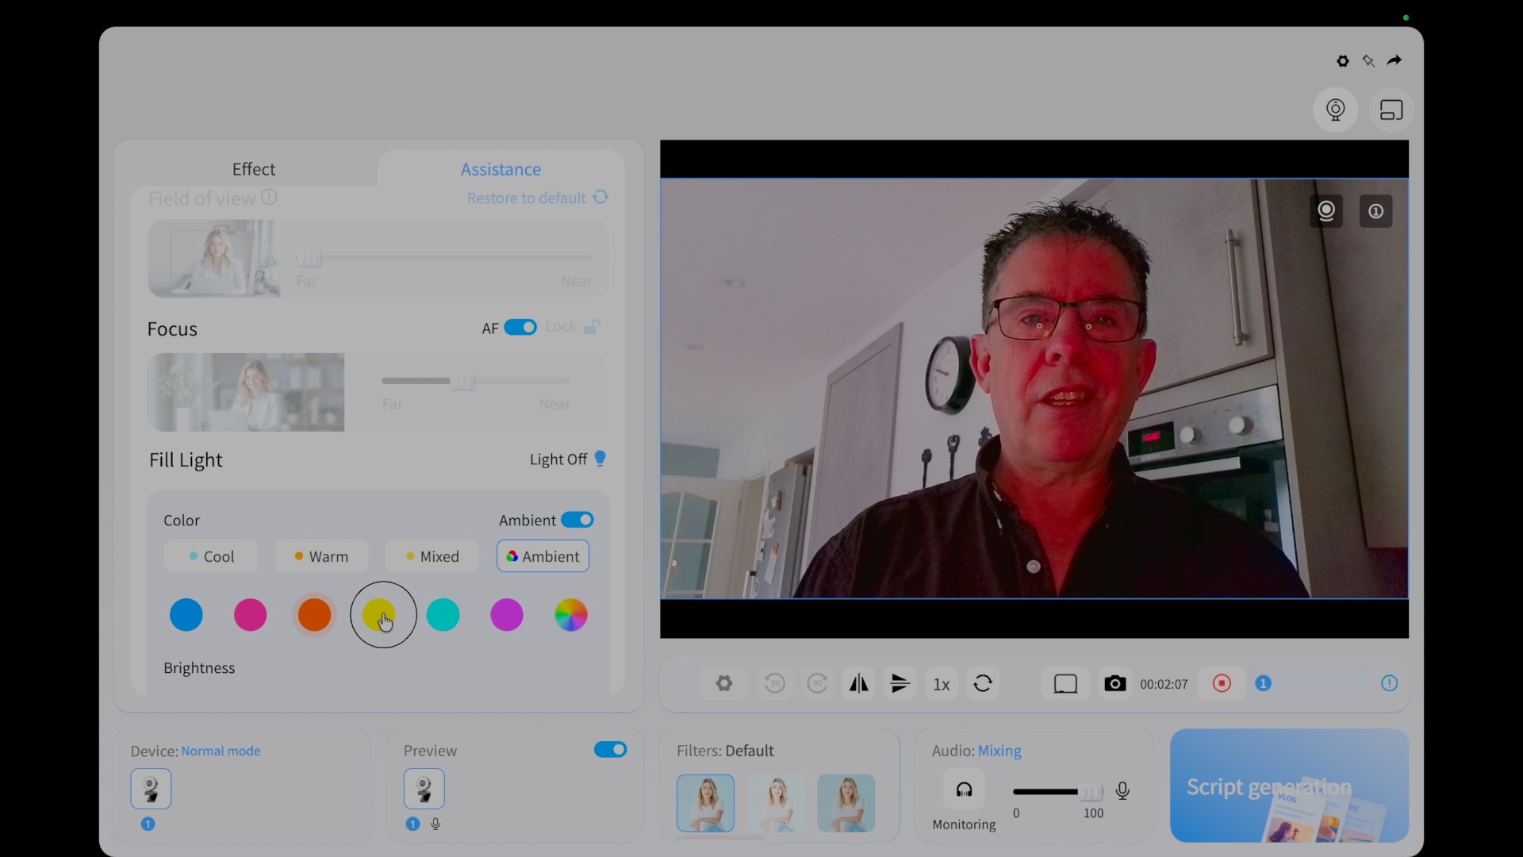This screenshot has width=1523, height=857.
Task: Click the audio volume slider handle
Action: [1091, 791]
